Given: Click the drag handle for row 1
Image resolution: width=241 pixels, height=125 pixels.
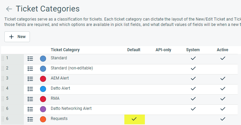Looking at the screenshot, I should (x=3, y=58).
